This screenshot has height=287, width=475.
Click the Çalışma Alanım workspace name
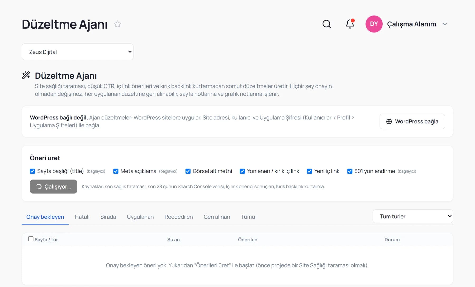(x=411, y=24)
